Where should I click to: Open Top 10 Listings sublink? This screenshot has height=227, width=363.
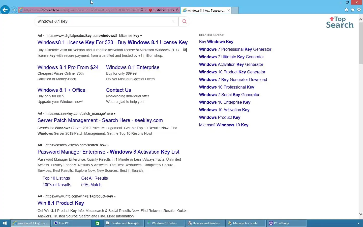click(56, 178)
